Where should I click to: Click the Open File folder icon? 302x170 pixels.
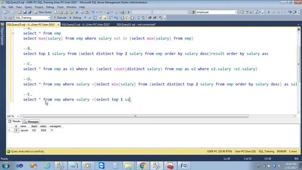pyautogui.click(x=20, y=12)
